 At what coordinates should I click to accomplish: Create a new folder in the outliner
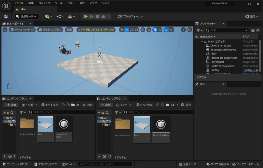pos(253,30)
